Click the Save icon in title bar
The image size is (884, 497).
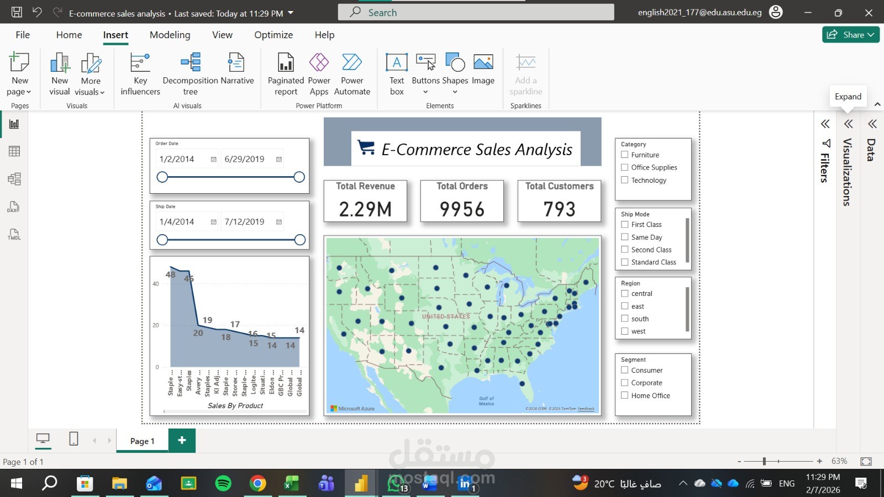tap(17, 12)
